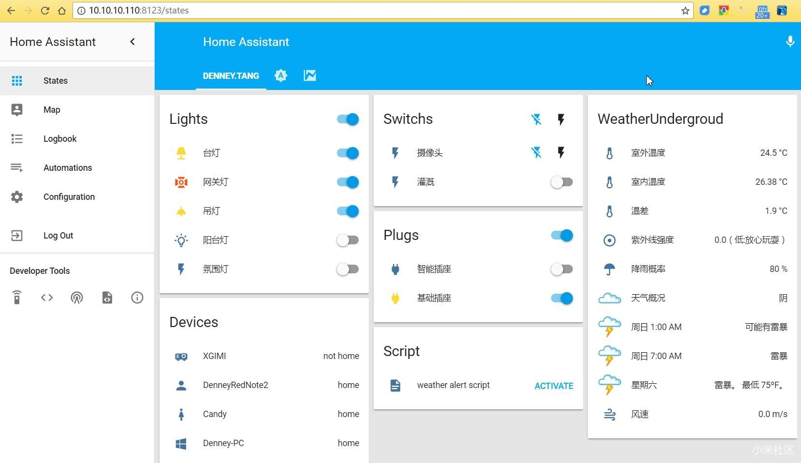Viewport: 801px width, 463px height.
Task: Open the States page in sidebar
Action: click(77, 81)
